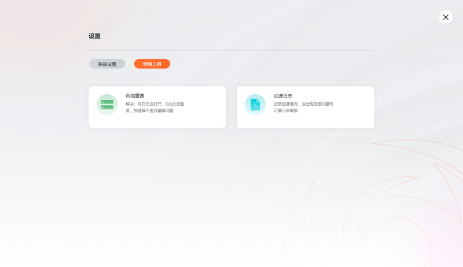Click the top bar of the green server icon
This screenshot has width=463, height=267.
click(107, 102)
